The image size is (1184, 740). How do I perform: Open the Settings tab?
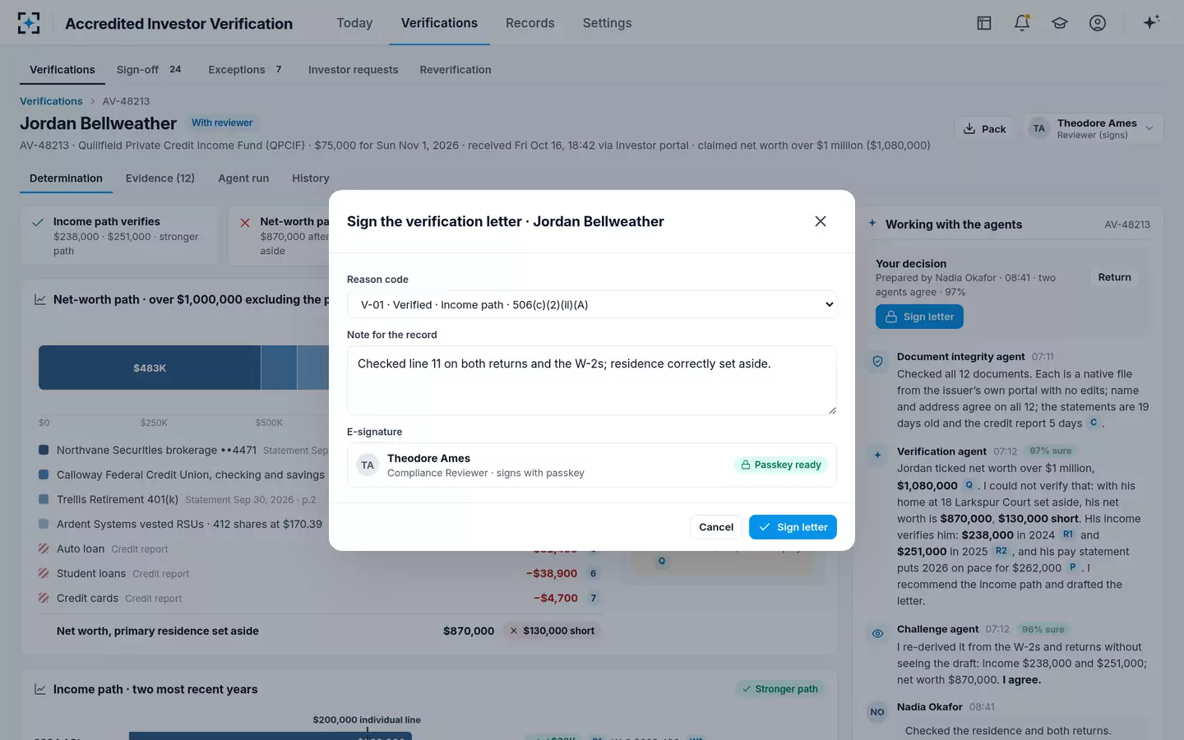607,23
